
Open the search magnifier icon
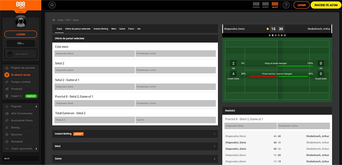click(52, 5)
